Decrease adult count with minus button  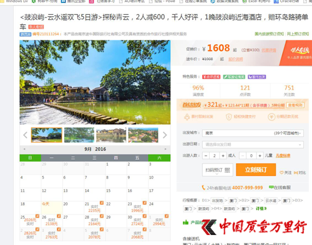pyautogui.click(x=206, y=155)
